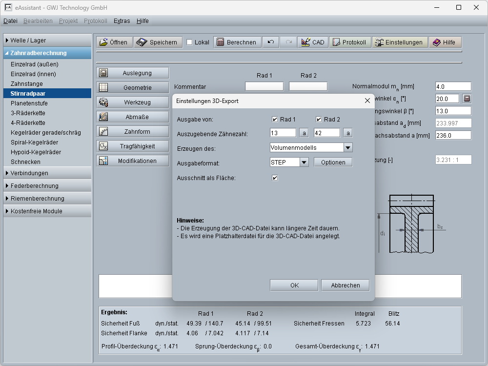The image size is (488, 366).
Task: Open the CAD export toolbar button
Action: pos(313,42)
